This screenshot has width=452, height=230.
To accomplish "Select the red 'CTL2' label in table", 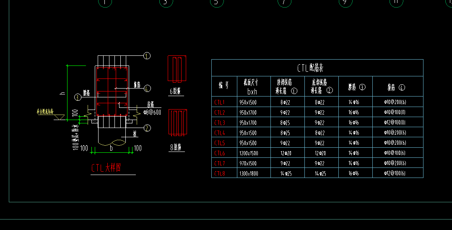I will pyautogui.click(x=219, y=112).
